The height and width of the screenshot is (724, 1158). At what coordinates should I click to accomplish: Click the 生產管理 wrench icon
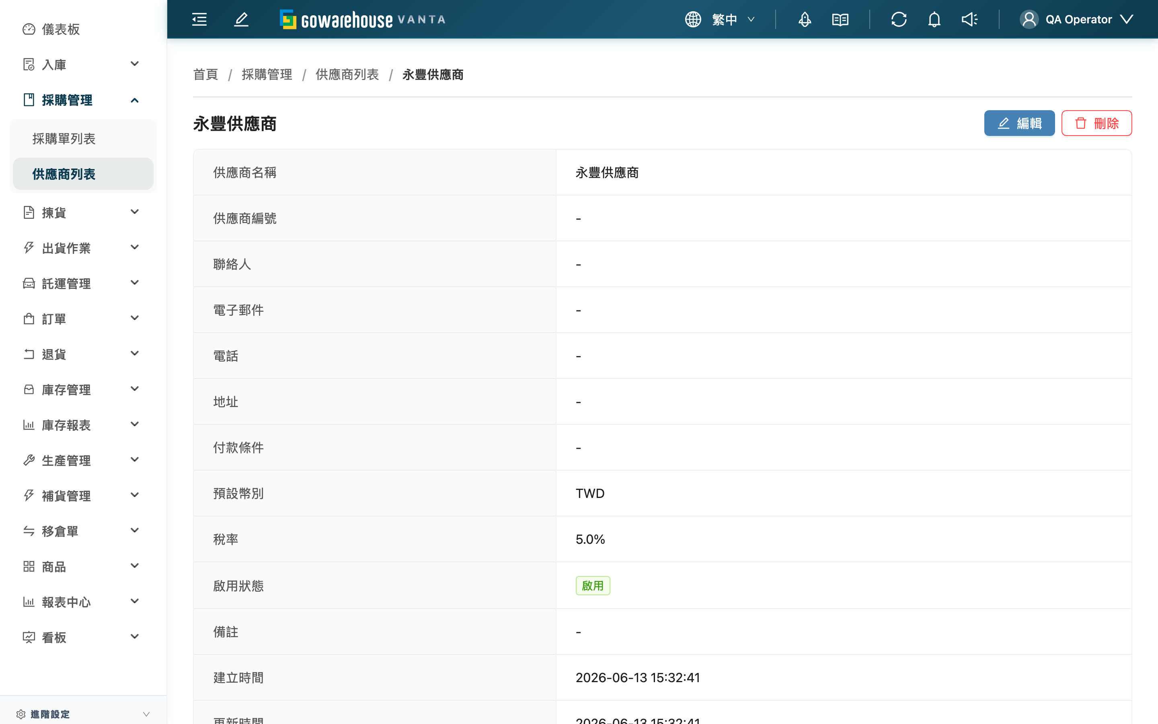pos(29,460)
